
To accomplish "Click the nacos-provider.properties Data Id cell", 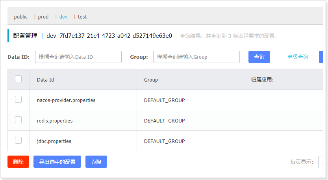I will point(66,100).
